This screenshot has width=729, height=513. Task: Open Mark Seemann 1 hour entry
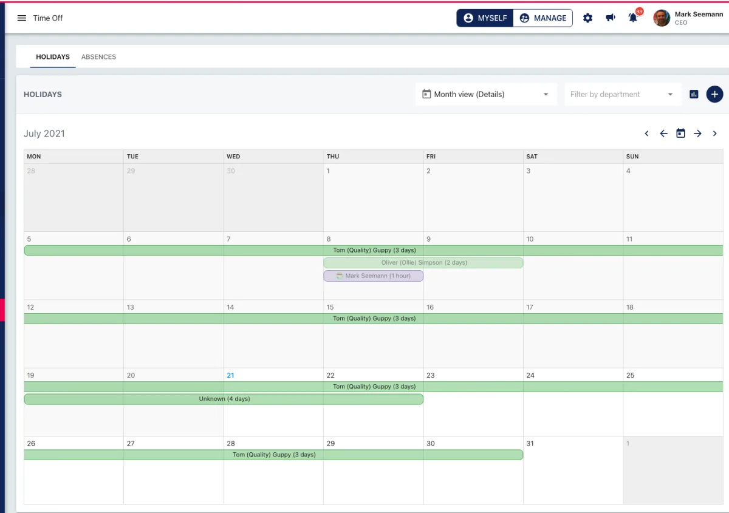374,276
